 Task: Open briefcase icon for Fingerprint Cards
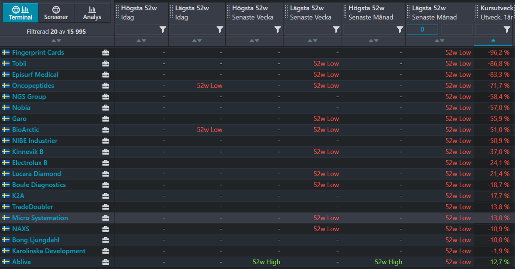click(x=106, y=53)
